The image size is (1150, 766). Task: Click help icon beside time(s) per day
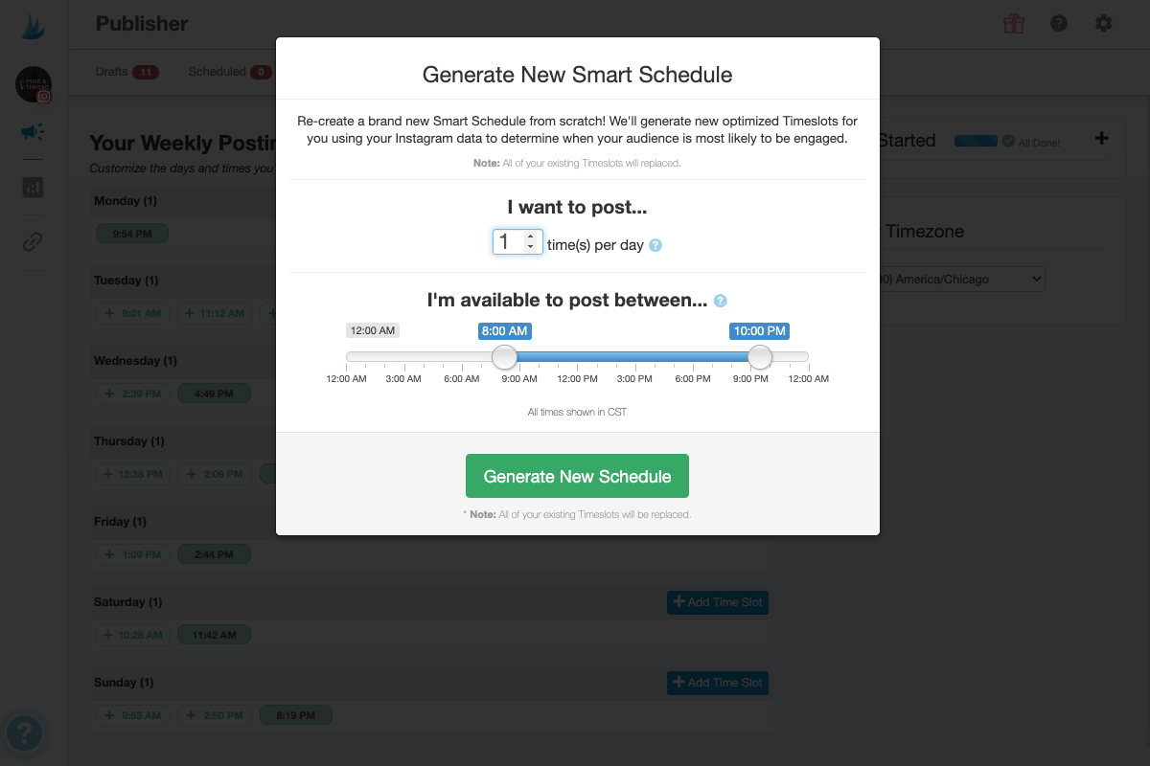pyautogui.click(x=655, y=245)
